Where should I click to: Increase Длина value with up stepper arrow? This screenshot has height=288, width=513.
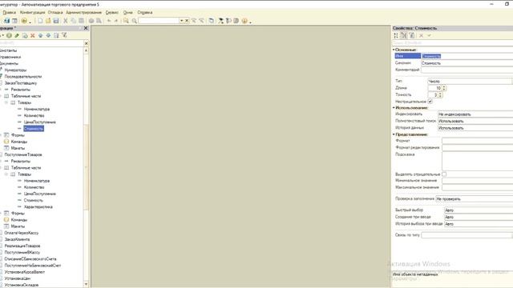[444, 86]
